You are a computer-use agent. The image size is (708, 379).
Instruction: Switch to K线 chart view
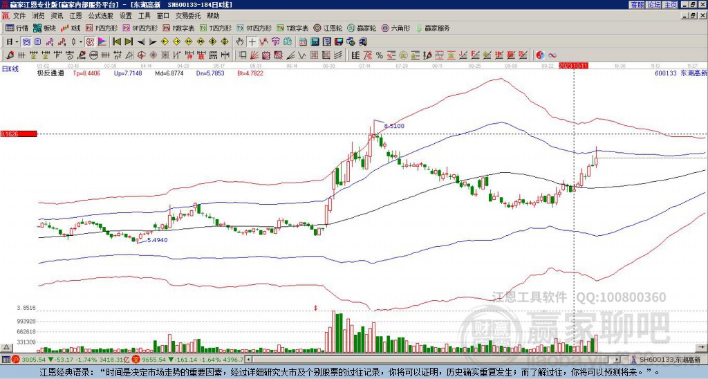point(70,28)
